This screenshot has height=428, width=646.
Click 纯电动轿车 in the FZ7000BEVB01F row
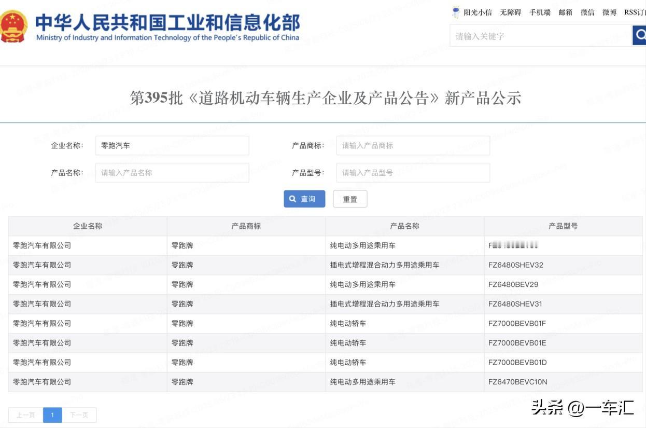point(348,323)
